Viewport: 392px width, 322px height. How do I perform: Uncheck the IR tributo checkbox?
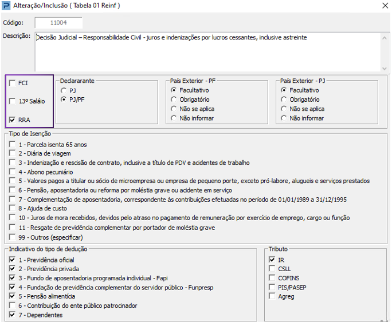pyautogui.click(x=272, y=260)
